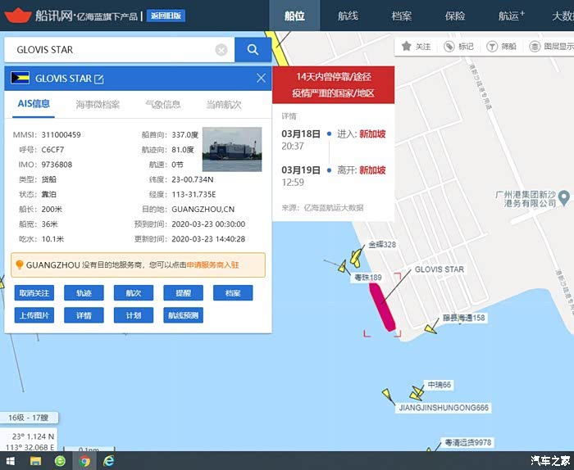Click the 详情 button
574x470 pixels.
(84, 315)
